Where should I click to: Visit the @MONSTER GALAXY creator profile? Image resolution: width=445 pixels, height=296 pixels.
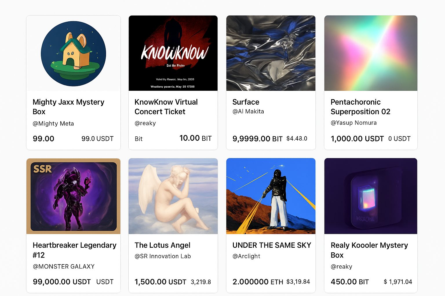click(x=64, y=267)
